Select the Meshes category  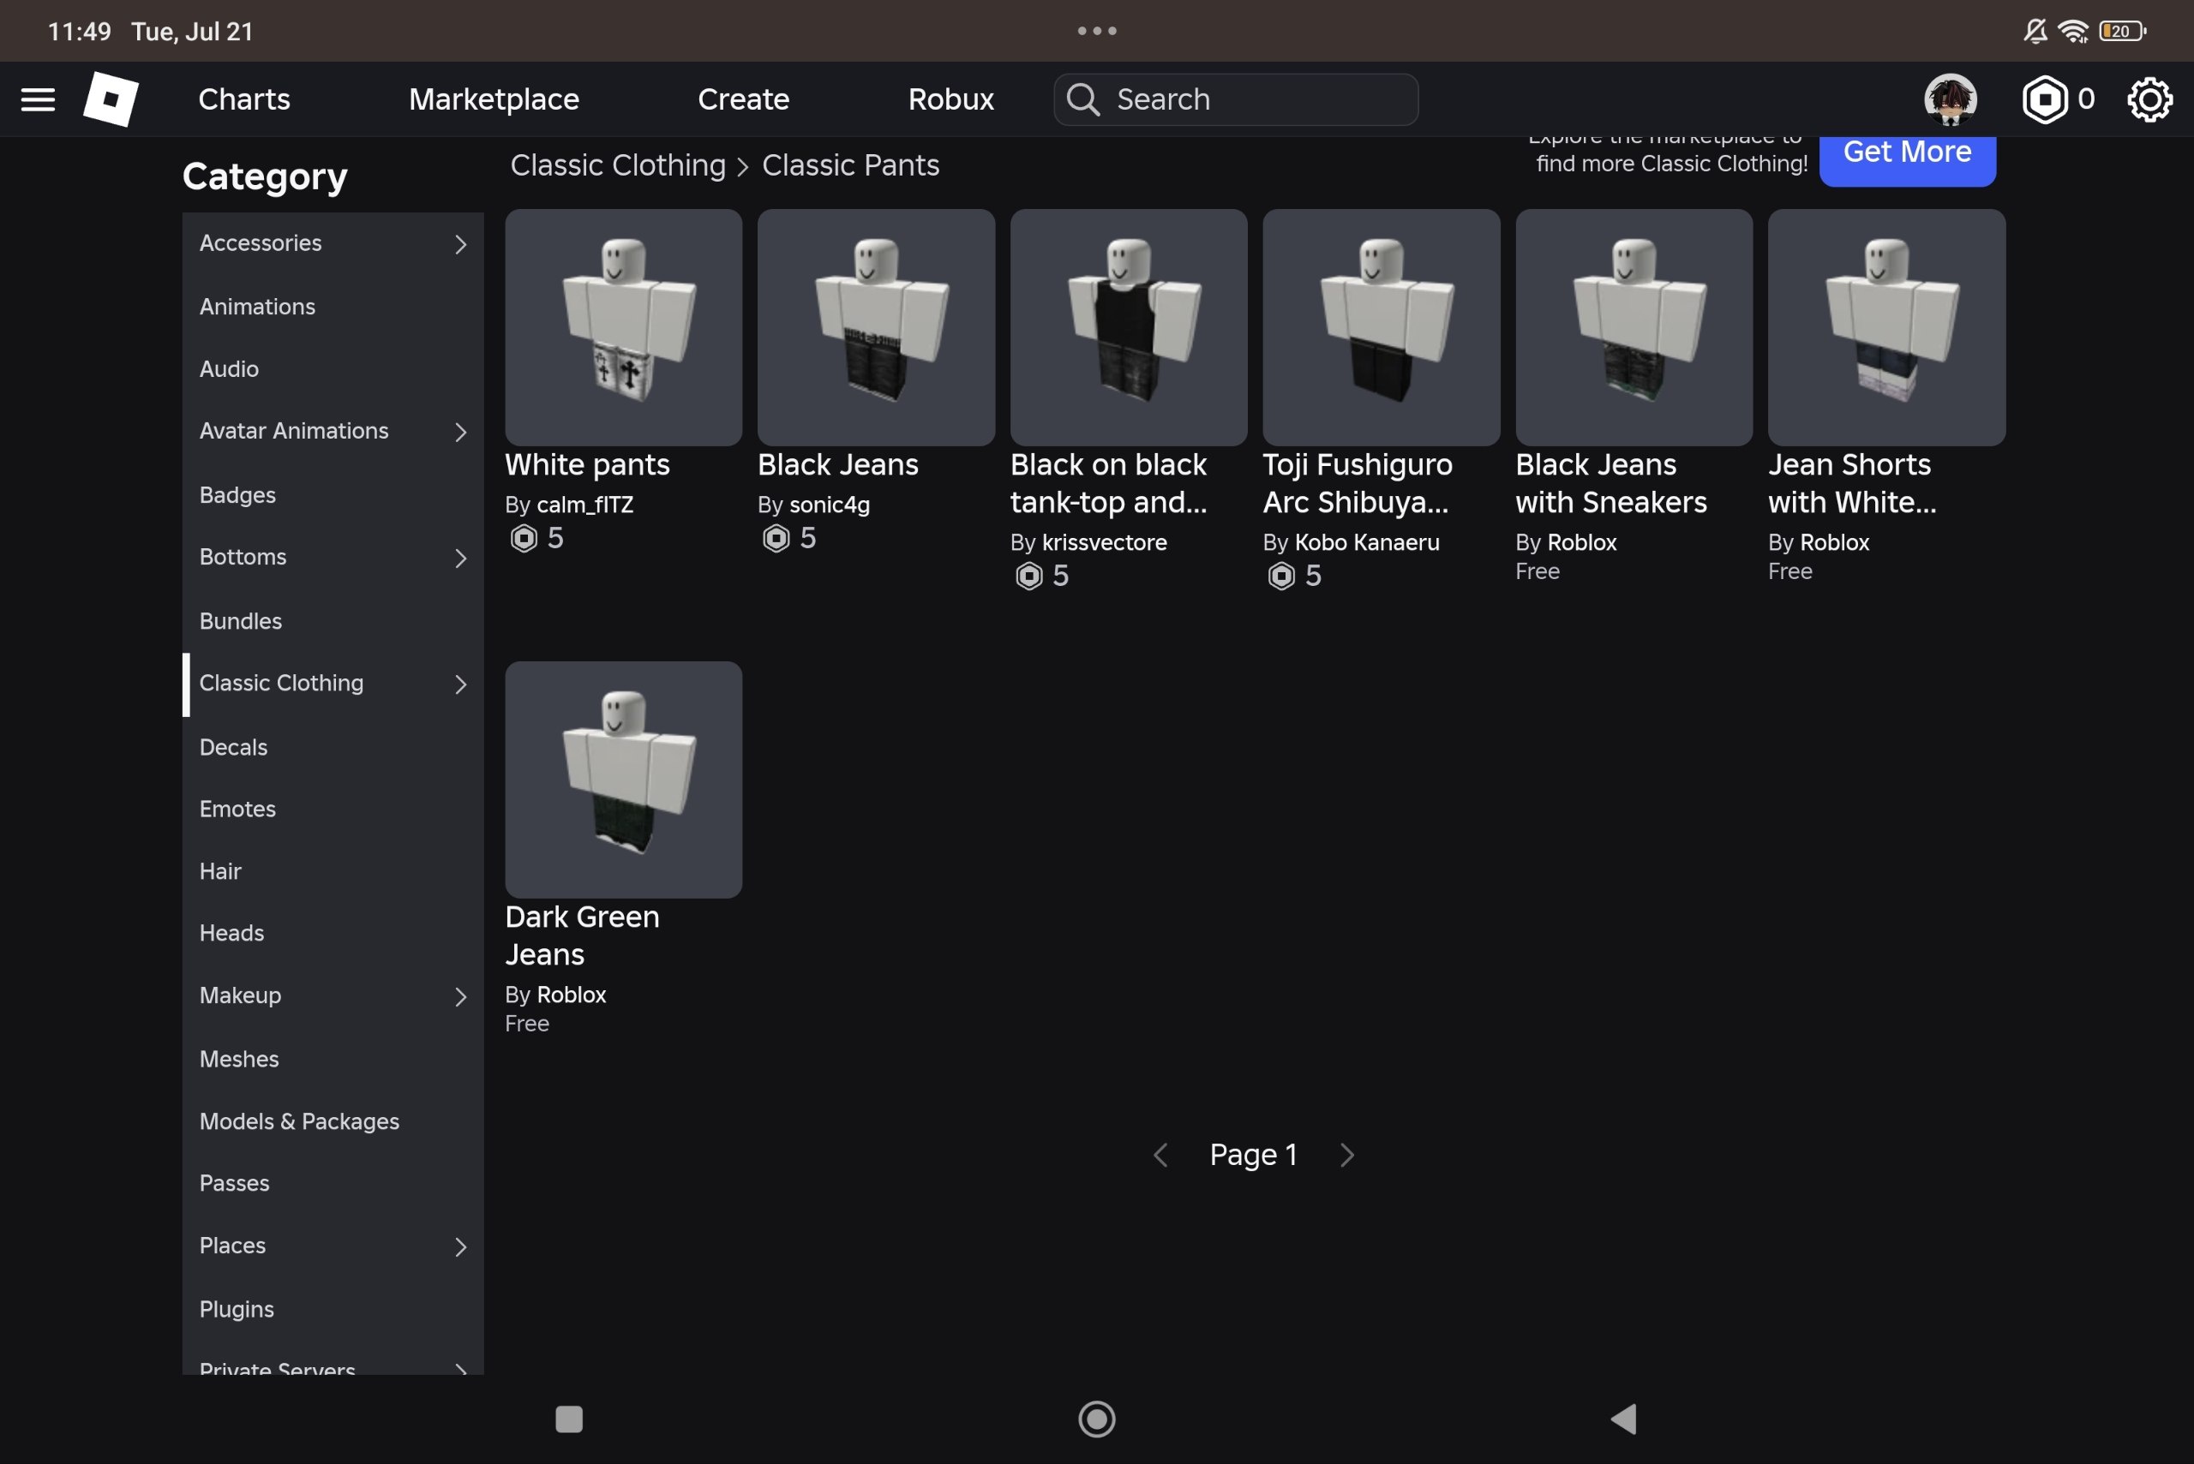333,1059
